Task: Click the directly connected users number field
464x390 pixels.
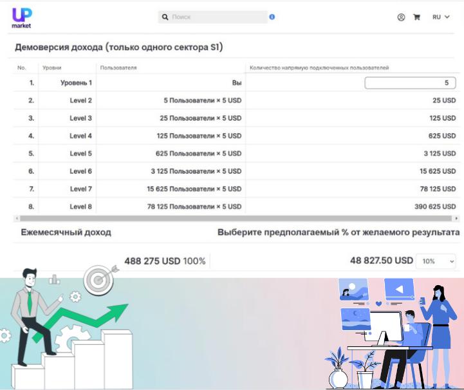Action: (410, 83)
